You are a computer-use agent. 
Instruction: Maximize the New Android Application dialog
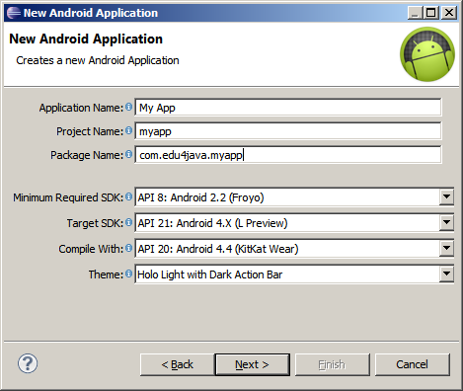coord(431,13)
